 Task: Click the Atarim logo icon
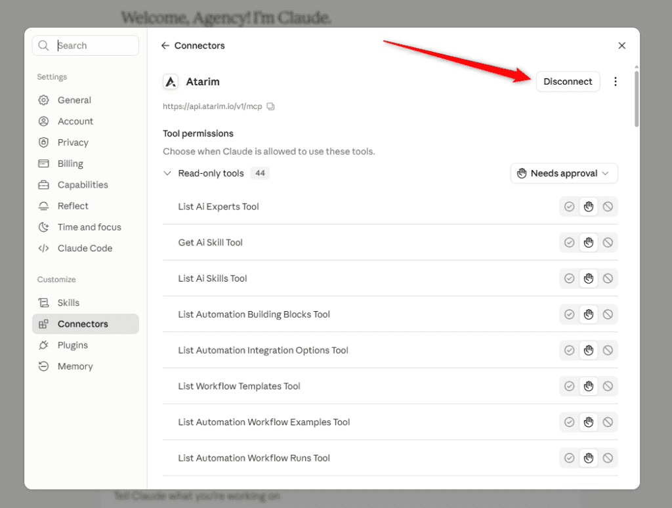tap(171, 81)
